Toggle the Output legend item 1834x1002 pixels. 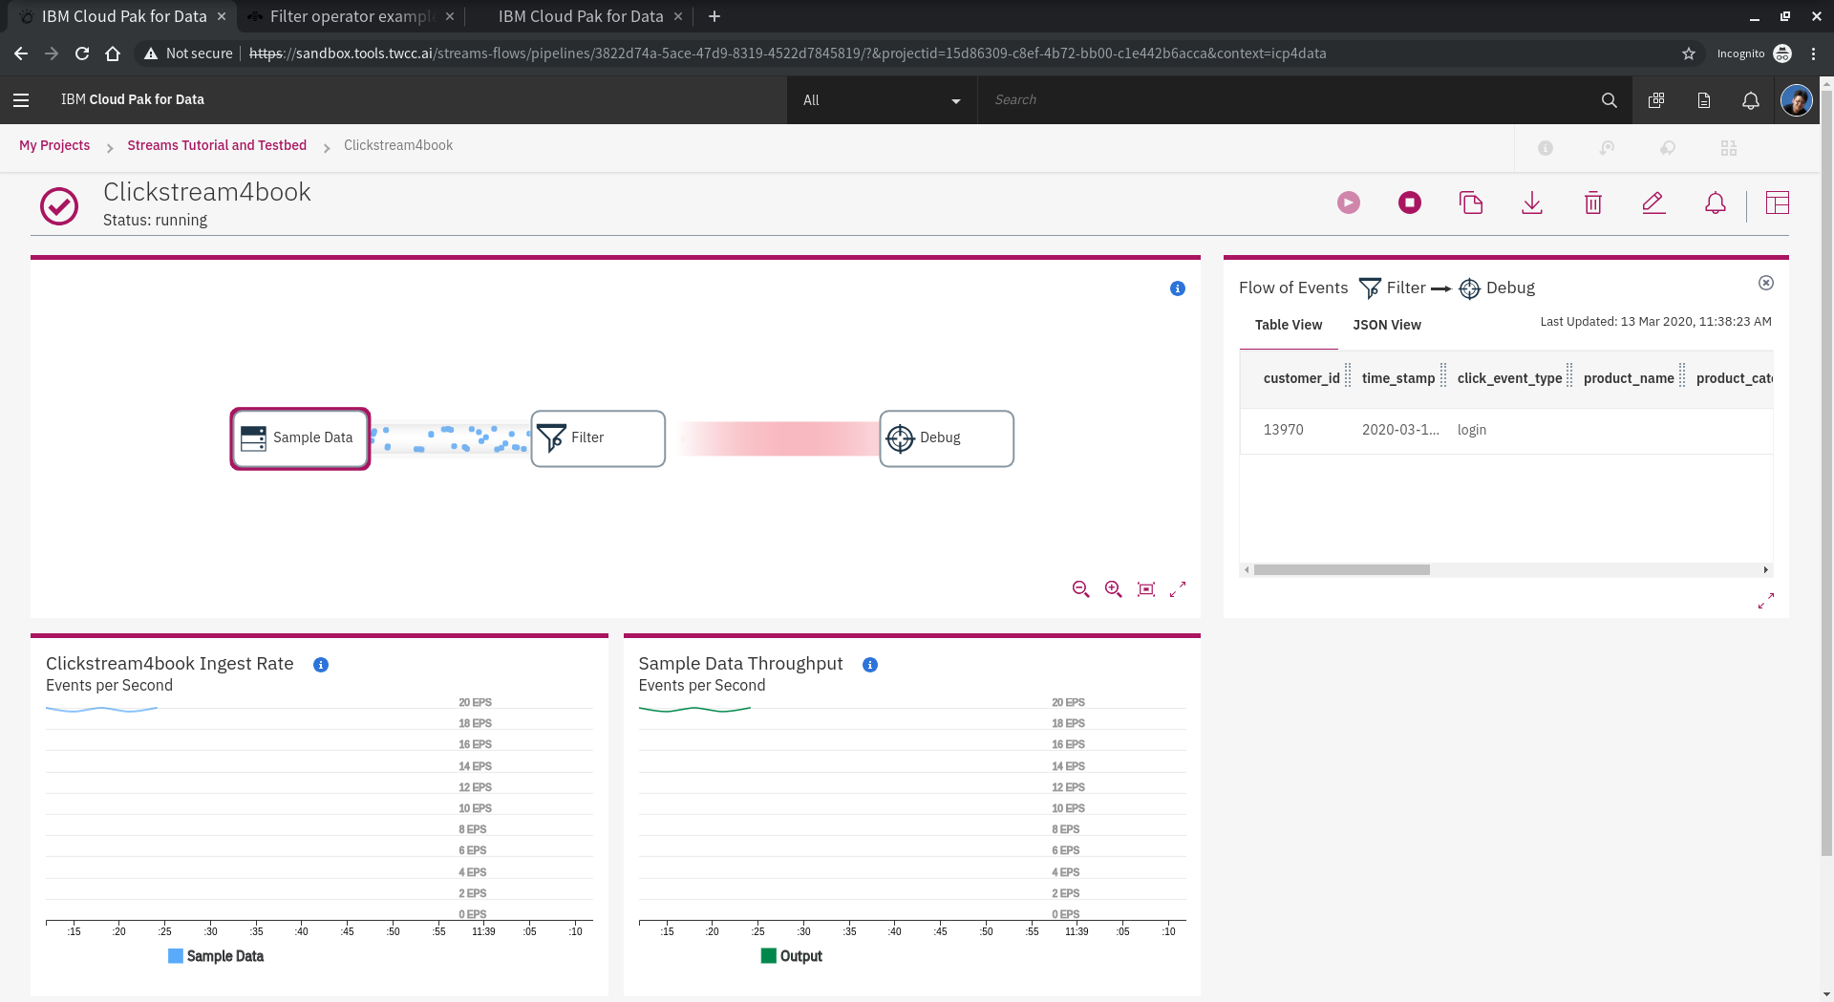(791, 956)
